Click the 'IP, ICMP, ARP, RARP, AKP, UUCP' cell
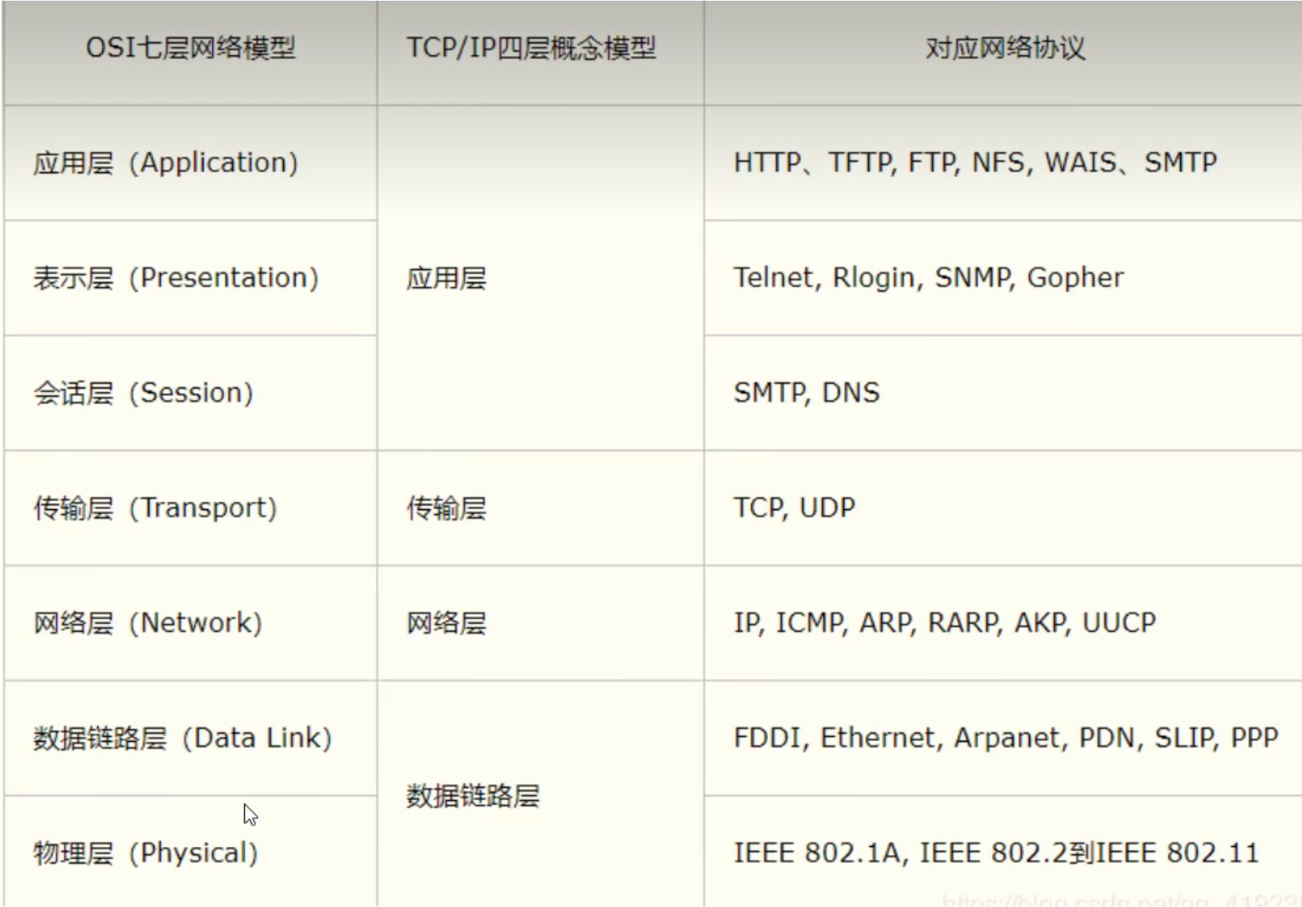The width and height of the screenshot is (1302, 907). (1003, 623)
